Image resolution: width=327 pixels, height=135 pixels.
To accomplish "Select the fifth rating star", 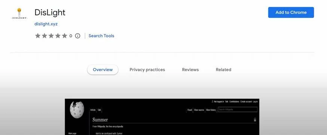I will pos(64,36).
